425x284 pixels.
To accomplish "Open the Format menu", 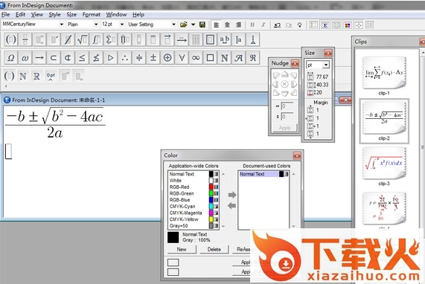I will pos(92,15).
